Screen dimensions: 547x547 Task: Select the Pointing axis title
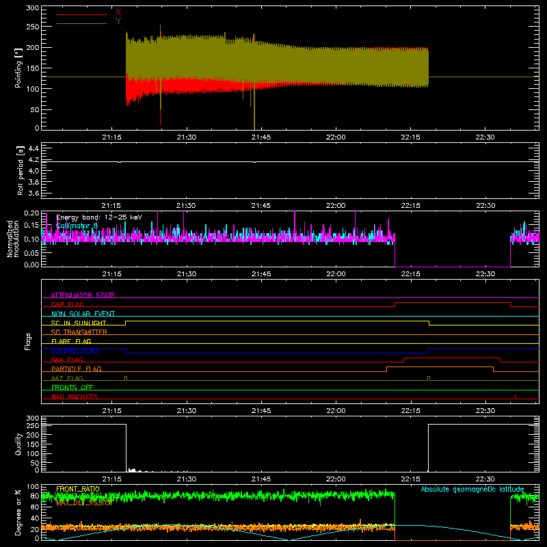(18, 68)
